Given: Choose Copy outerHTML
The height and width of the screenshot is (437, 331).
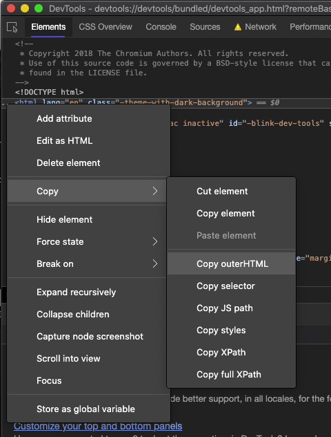Looking at the screenshot, I should (231, 264).
